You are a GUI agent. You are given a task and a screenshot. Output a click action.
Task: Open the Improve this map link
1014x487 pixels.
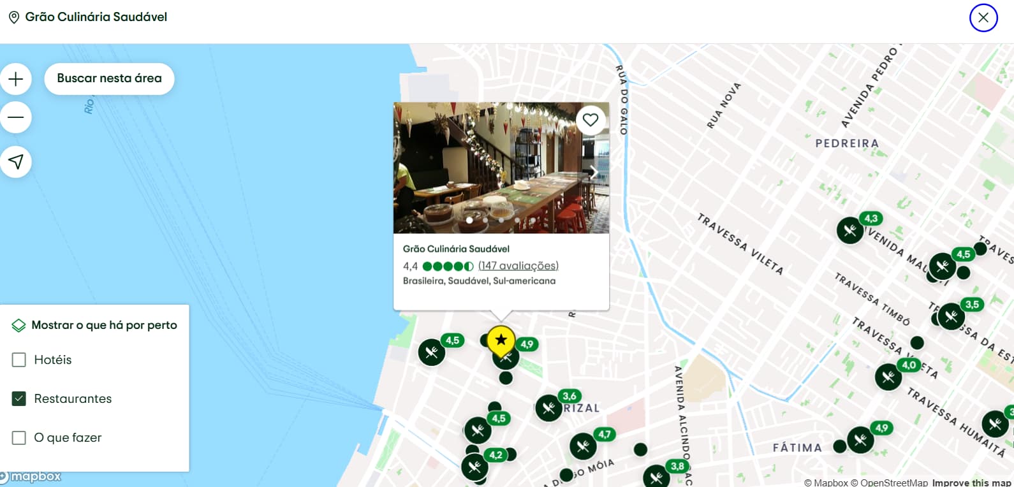click(x=972, y=483)
